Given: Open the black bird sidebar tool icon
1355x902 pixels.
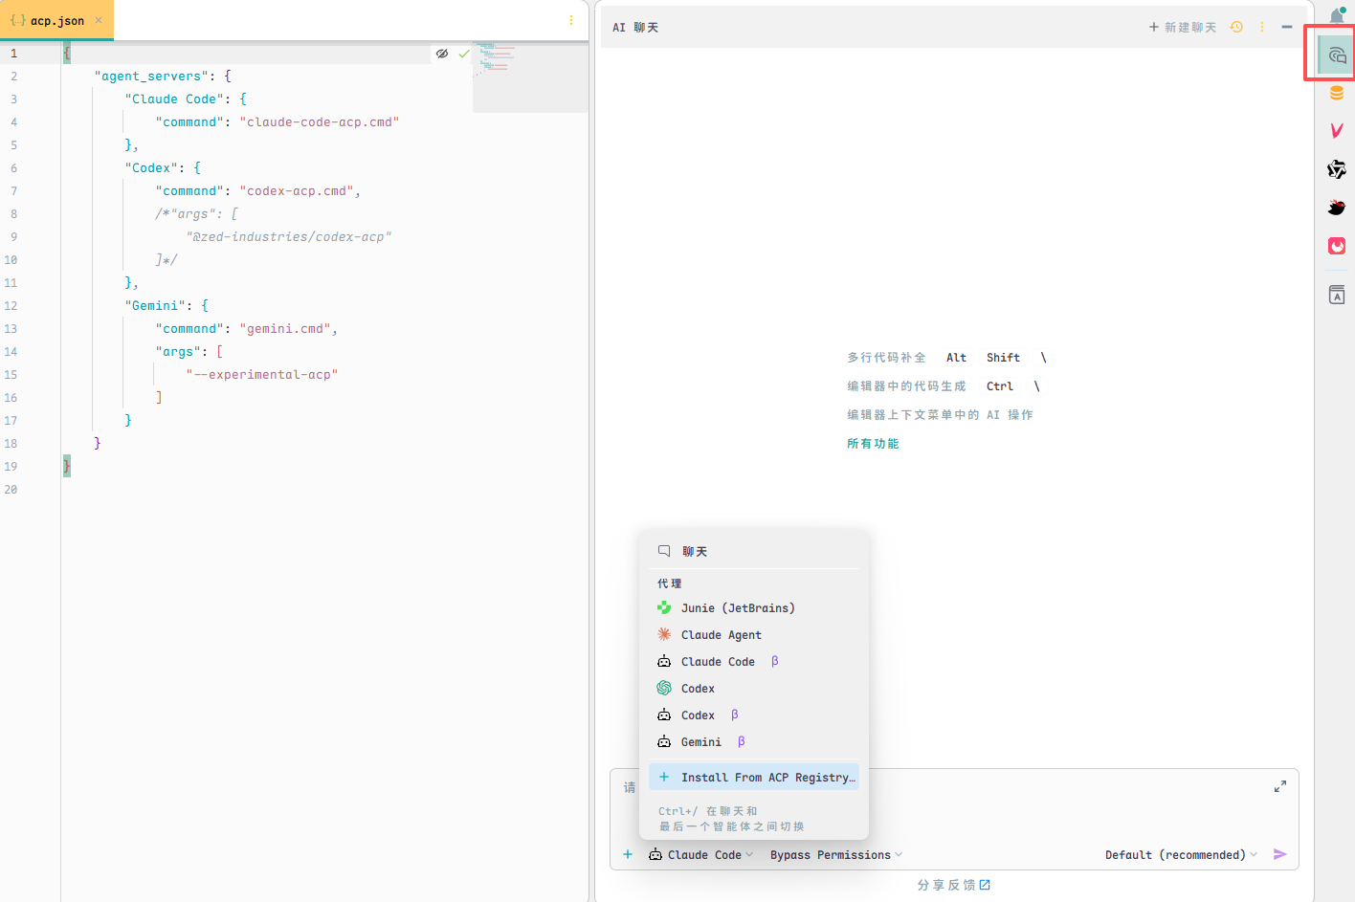Looking at the screenshot, I should [x=1337, y=208].
